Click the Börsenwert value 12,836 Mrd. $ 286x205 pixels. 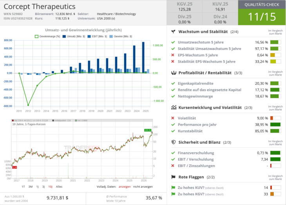click(x=65, y=14)
